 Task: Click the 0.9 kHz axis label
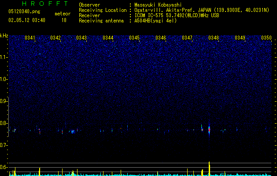pos(4,101)
